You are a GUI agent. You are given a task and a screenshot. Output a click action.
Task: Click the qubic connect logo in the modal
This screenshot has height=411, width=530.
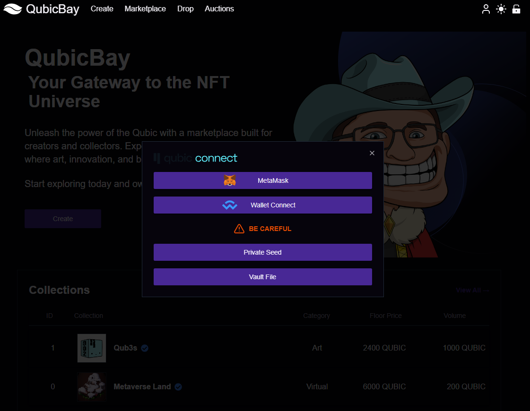pyautogui.click(x=195, y=158)
